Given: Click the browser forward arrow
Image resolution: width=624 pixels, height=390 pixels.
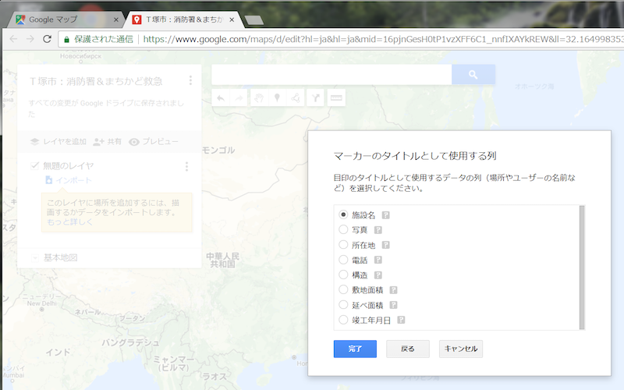Looking at the screenshot, I should click(30, 39).
